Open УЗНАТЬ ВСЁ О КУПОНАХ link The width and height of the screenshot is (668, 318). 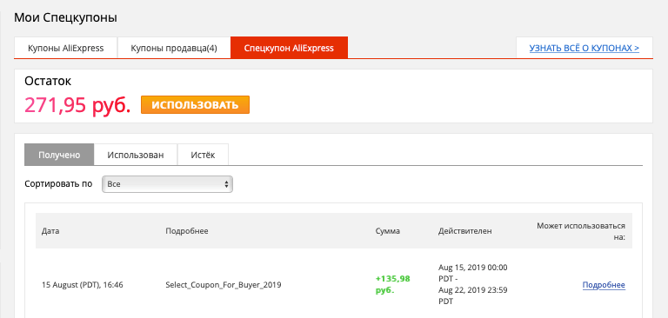(x=584, y=48)
